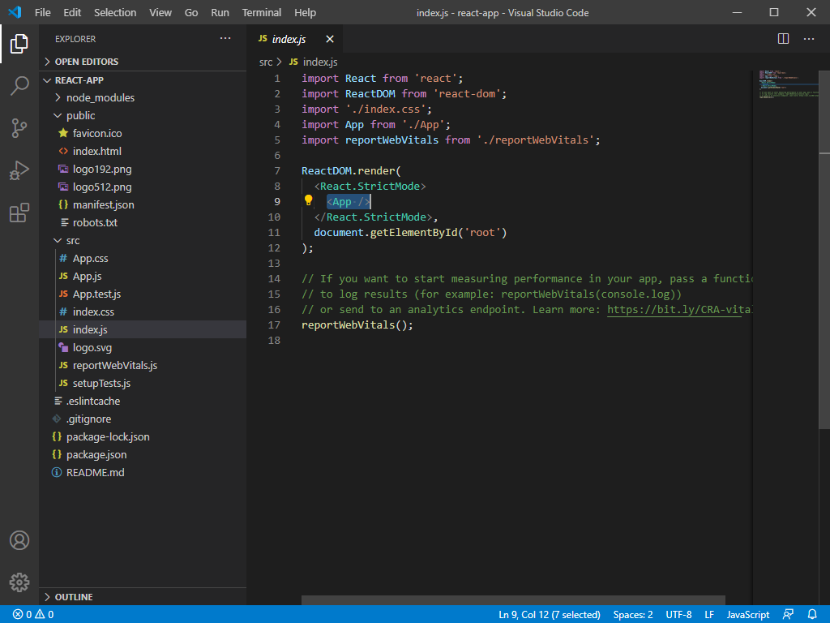Open the Selection menu
This screenshot has width=830, height=623.
click(115, 12)
